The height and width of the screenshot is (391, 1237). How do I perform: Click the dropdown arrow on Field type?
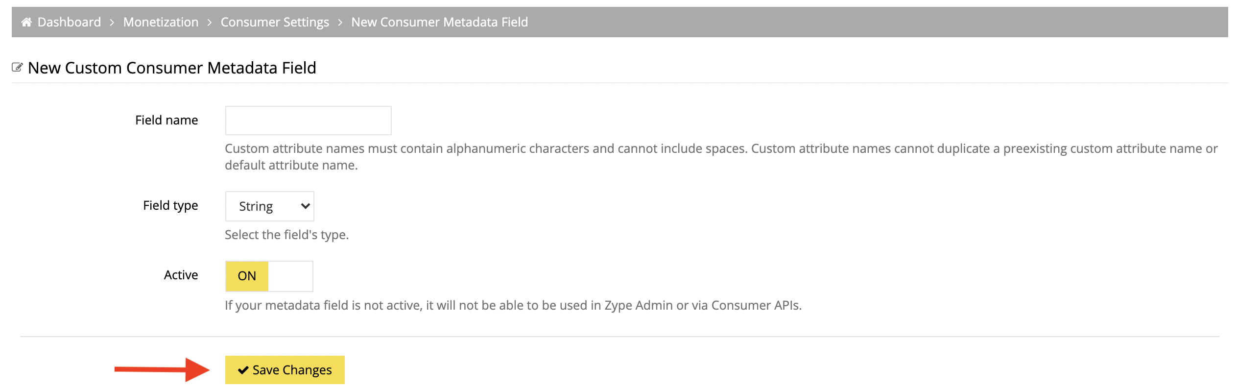pos(305,206)
